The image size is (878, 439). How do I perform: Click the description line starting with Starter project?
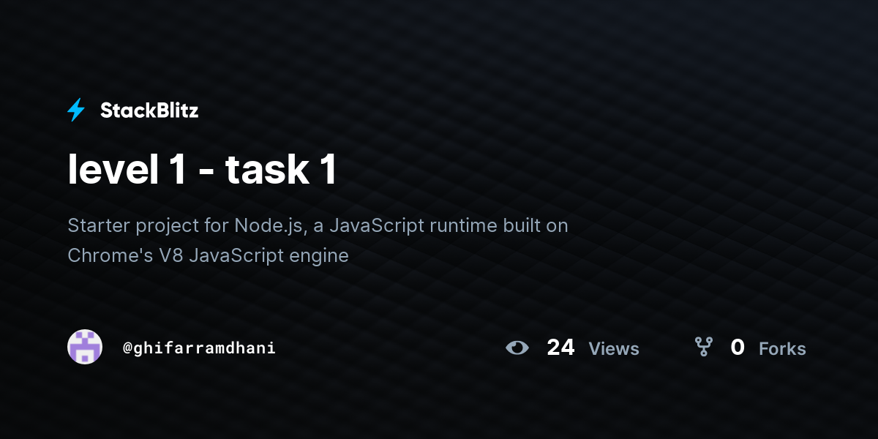(x=318, y=225)
